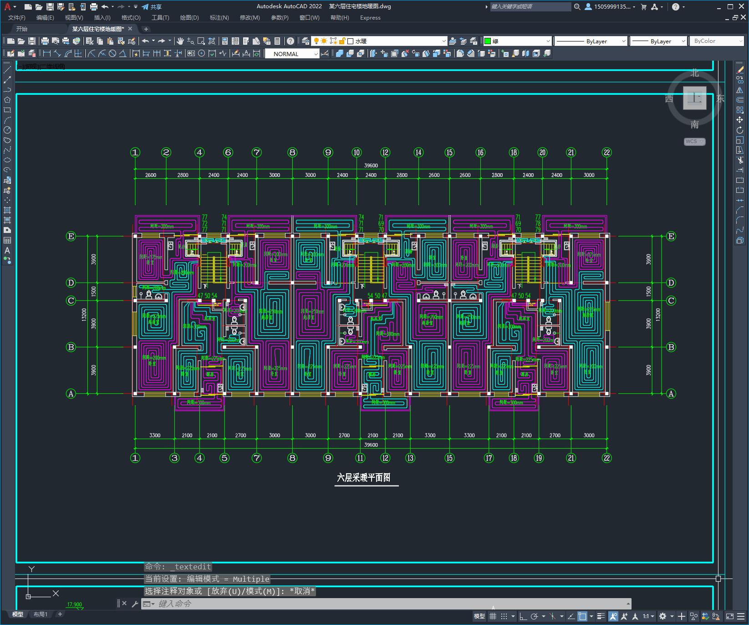Open the QuickCalc calculator icon
Image resolution: width=749 pixels, height=625 pixels.
click(x=277, y=41)
